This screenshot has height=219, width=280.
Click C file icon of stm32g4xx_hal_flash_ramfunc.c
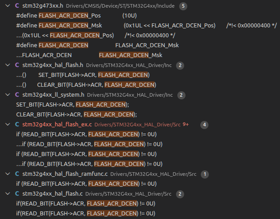pyautogui.click(x=17, y=174)
